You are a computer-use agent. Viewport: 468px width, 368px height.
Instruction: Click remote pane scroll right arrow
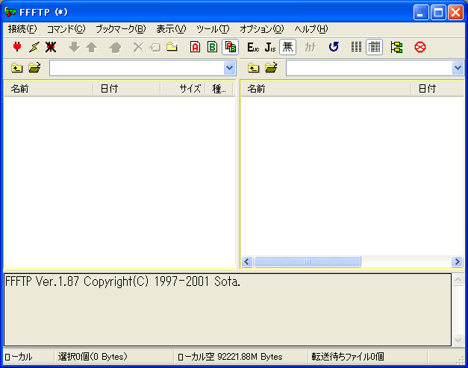pyautogui.click(x=457, y=262)
